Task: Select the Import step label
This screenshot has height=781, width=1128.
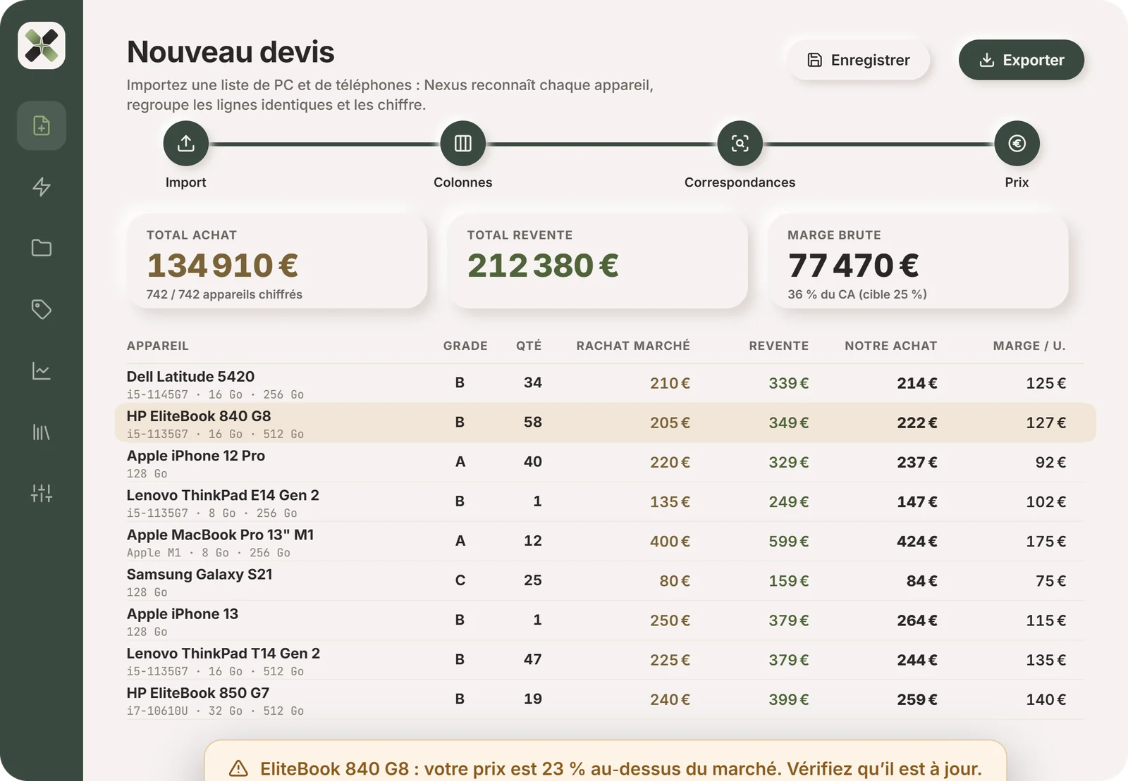Action: coord(186,182)
